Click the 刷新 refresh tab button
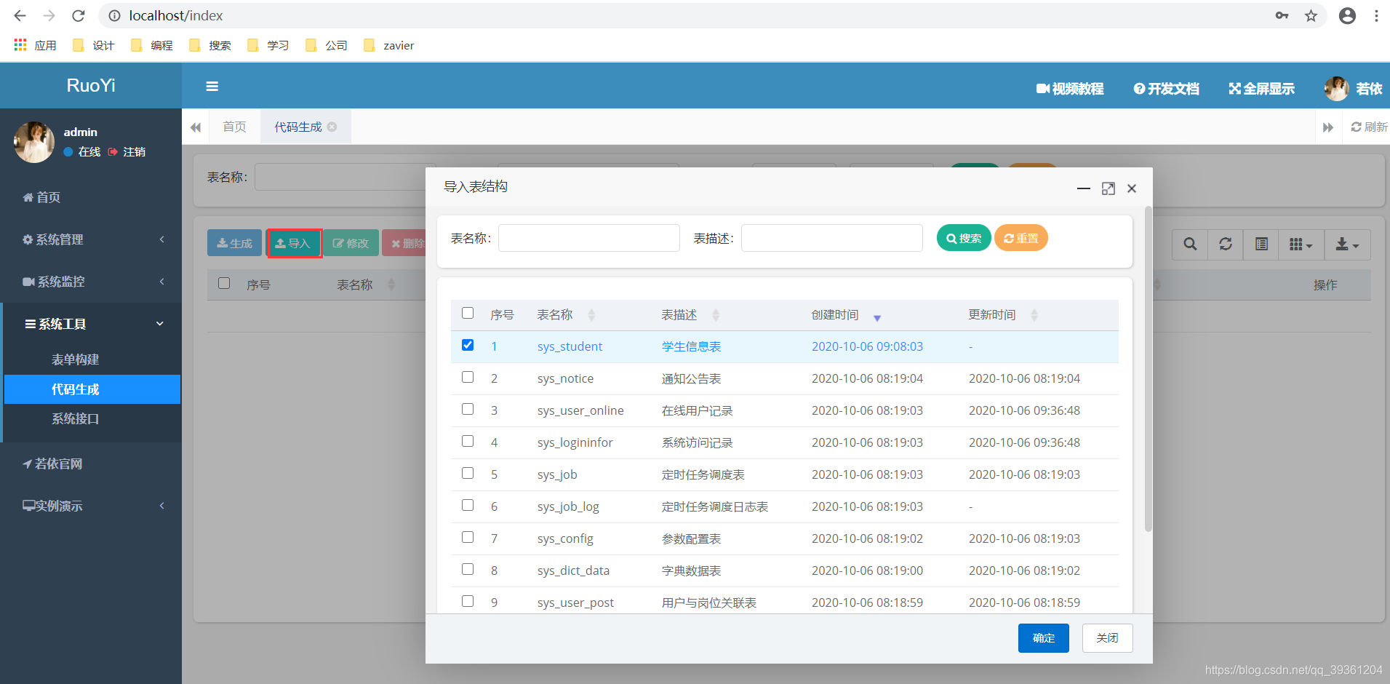The width and height of the screenshot is (1390, 684). [1370, 127]
